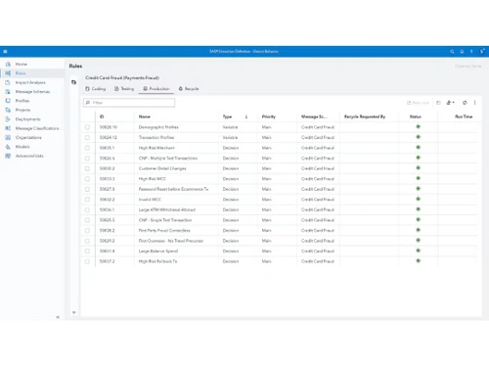Screen dimensions: 489x367
Task: Click status indicator for Demographic Profiles
Action: (x=419, y=126)
